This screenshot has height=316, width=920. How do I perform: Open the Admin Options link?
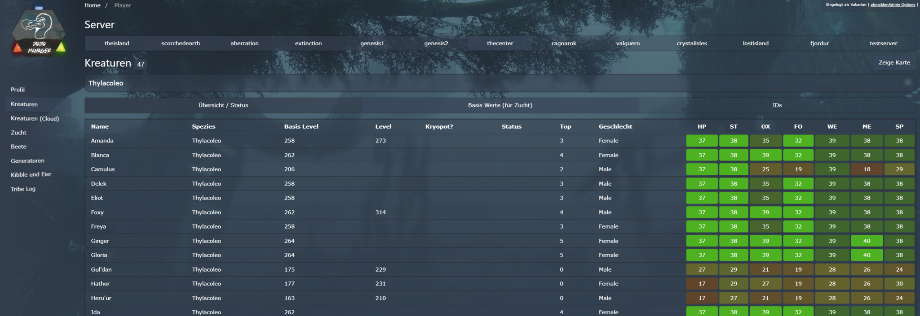[900, 4]
